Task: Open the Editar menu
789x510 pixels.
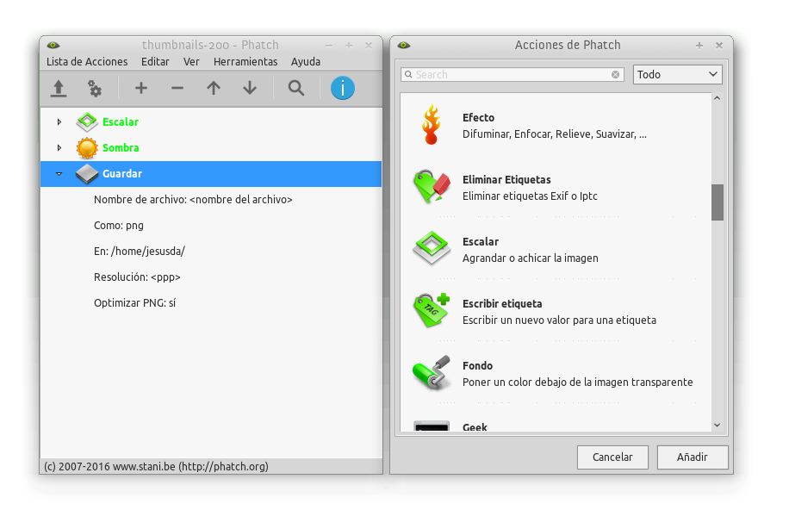Action: click(x=155, y=61)
